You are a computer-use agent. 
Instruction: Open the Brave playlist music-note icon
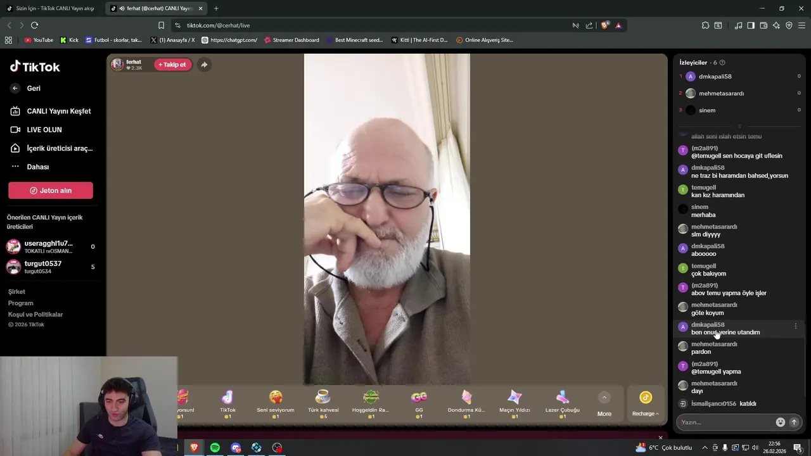tap(738, 25)
